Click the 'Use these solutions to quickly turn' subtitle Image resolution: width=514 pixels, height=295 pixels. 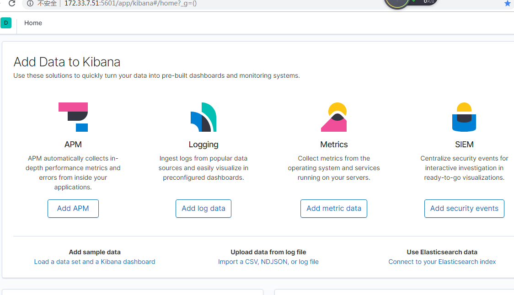[x=157, y=76]
